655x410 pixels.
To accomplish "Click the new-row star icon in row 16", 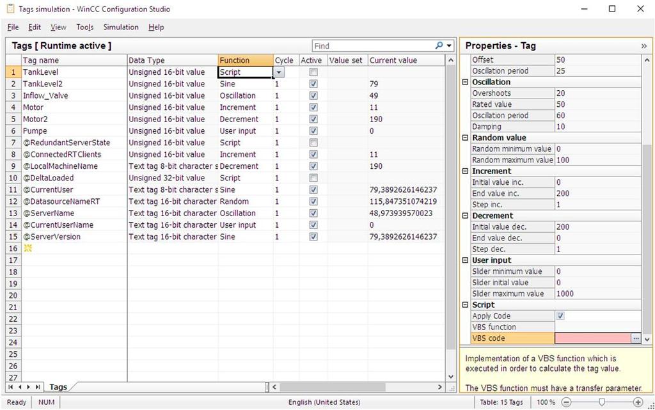I will (28, 248).
